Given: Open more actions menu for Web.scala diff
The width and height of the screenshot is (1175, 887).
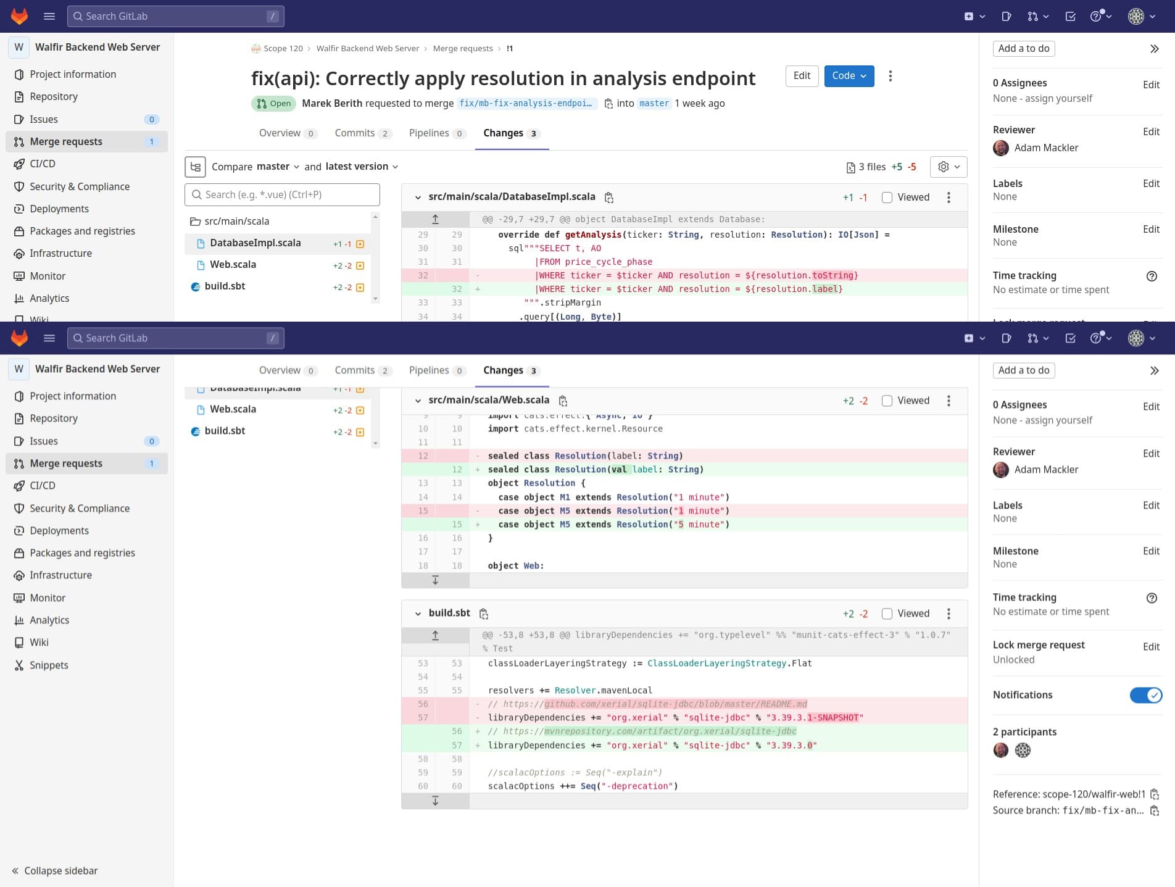Looking at the screenshot, I should point(949,401).
